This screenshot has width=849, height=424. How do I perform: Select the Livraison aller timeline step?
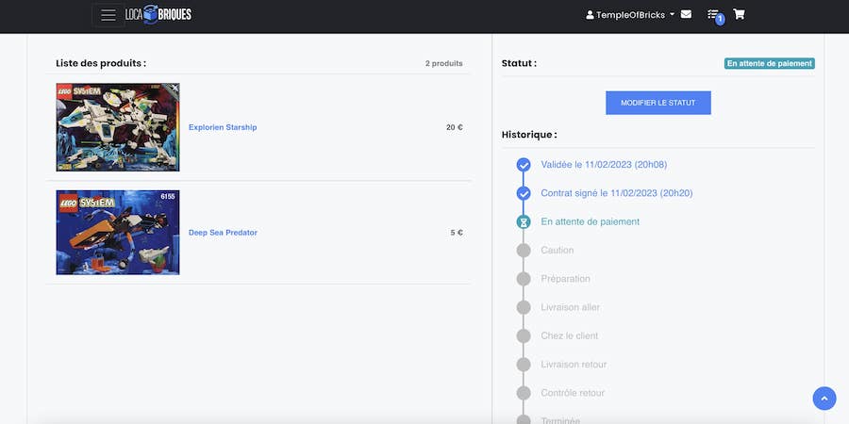(x=570, y=307)
